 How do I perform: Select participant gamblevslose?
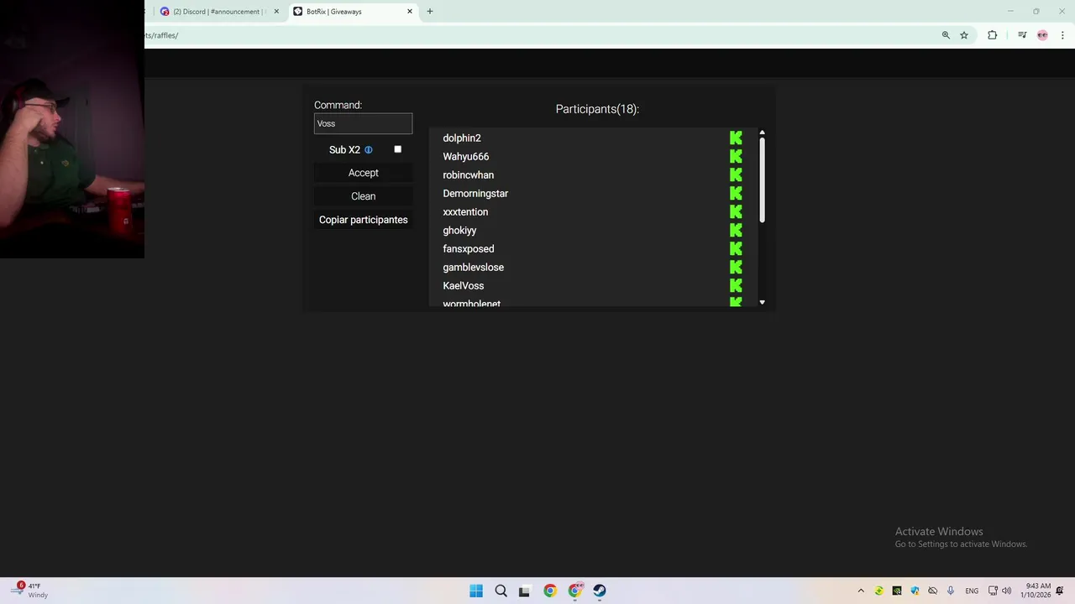pos(474,267)
